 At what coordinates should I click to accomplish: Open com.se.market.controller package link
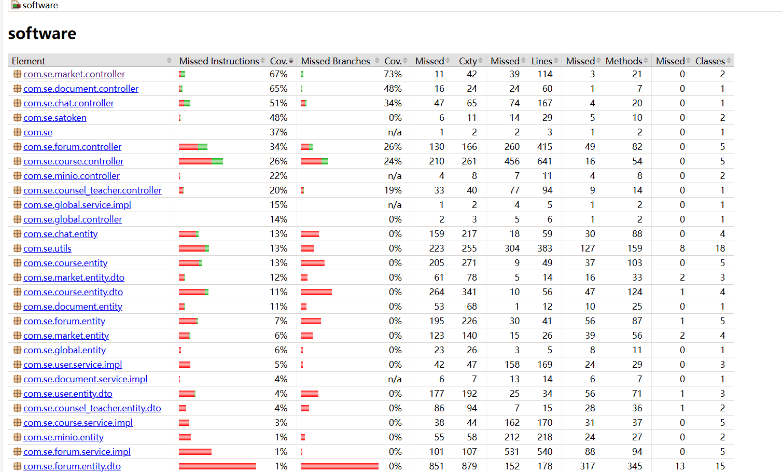(74, 74)
